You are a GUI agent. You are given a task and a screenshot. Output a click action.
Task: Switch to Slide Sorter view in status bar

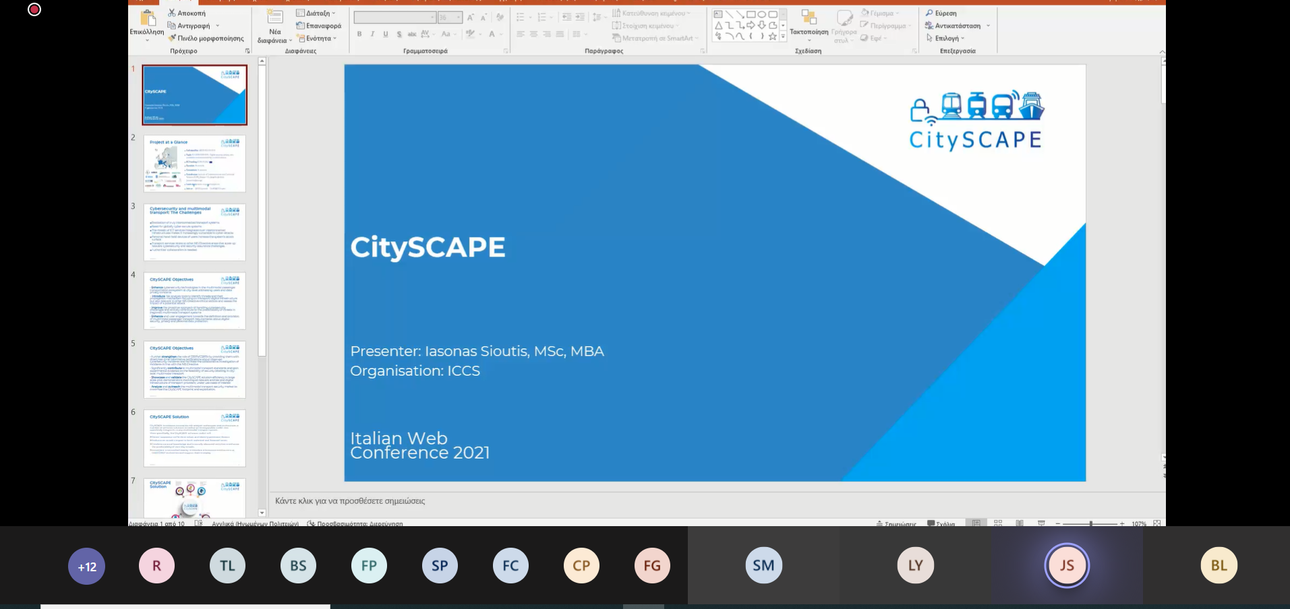(x=998, y=523)
